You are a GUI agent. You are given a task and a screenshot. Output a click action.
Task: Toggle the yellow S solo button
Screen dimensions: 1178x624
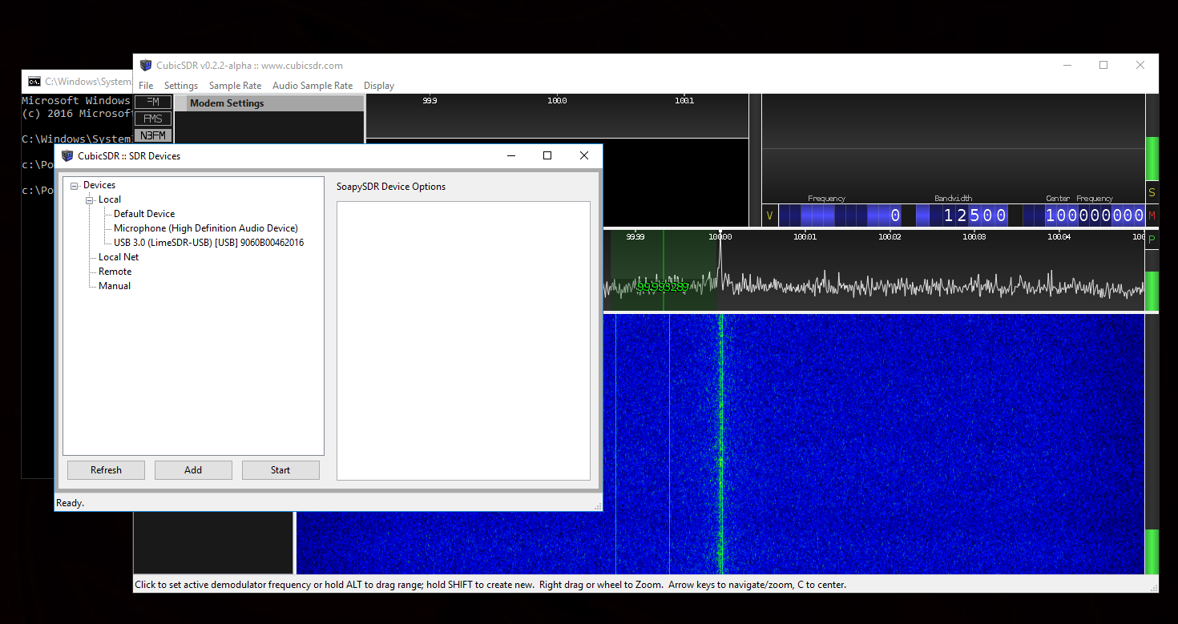pyautogui.click(x=1152, y=193)
